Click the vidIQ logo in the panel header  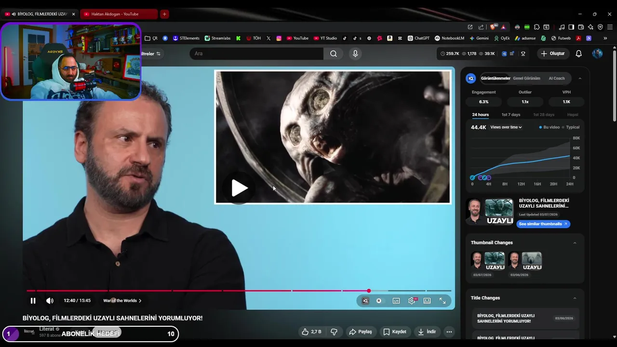(471, 78)
